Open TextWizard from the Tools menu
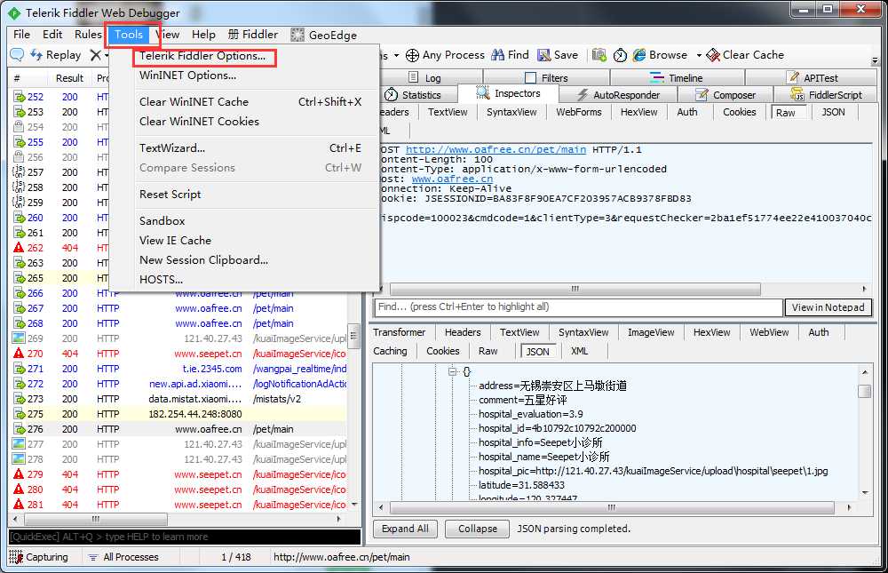This screenshot has height=573, width=888. pyautogui.click(x=172, y=148)
